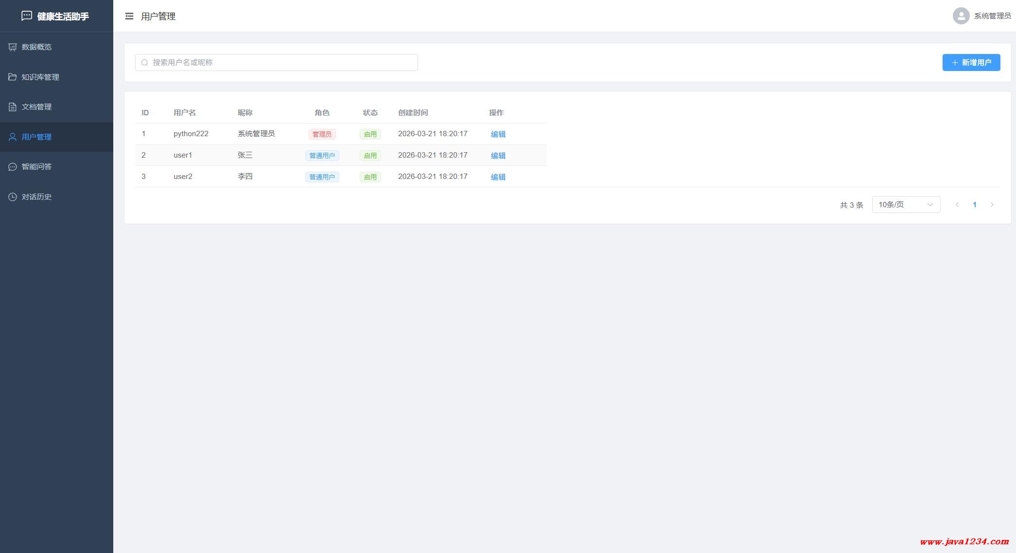Image resolution: width=1016 pixels, height=553 pixels.
Task: Click the search magnifier icon
Action: pyautogui.click(x=144, y=63)
